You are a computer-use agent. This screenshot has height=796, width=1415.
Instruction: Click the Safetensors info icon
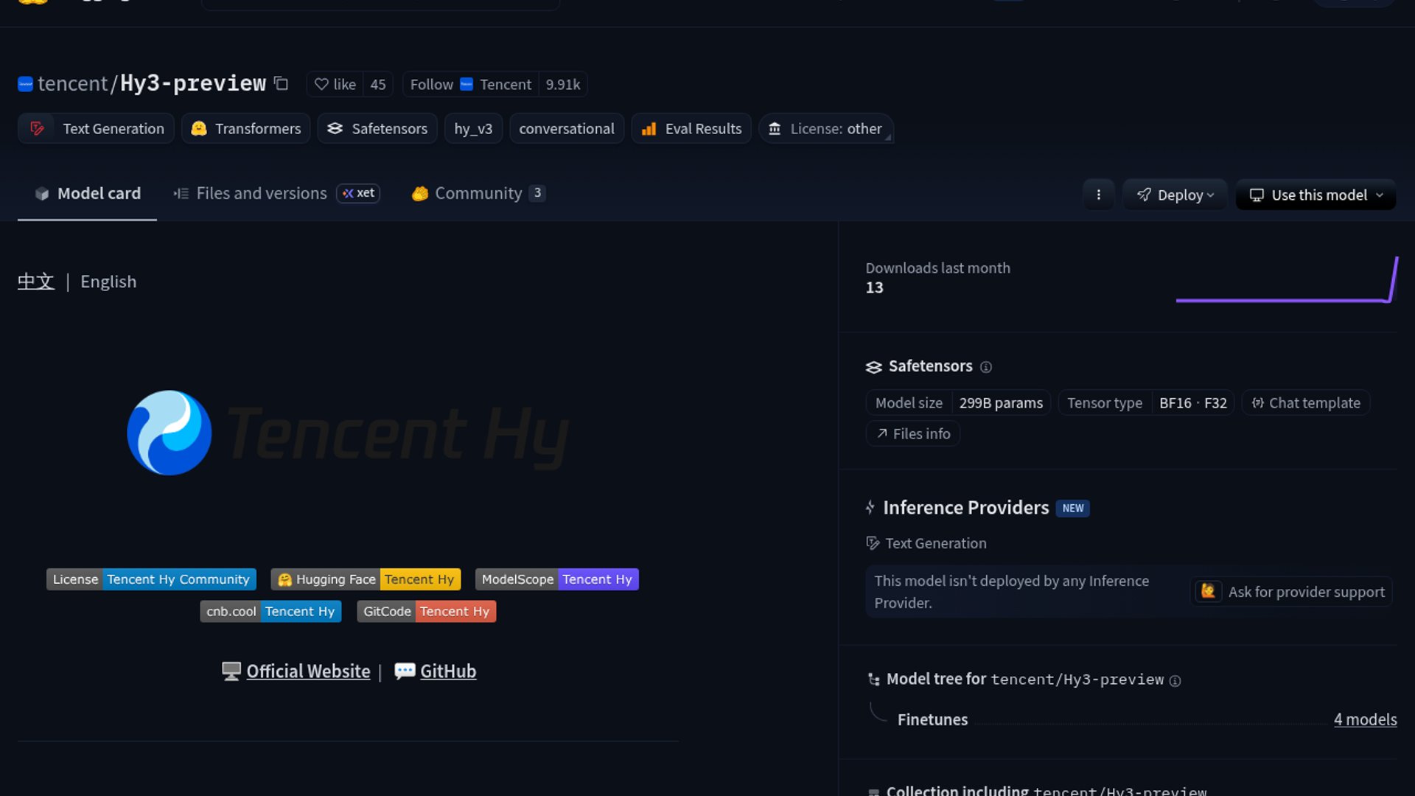click(986, 367)
